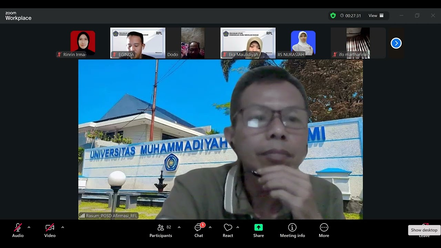The width and height of the screenshot is (441, 248).
Task: Expand the video options caret
Action: click(x=63, y=227)
